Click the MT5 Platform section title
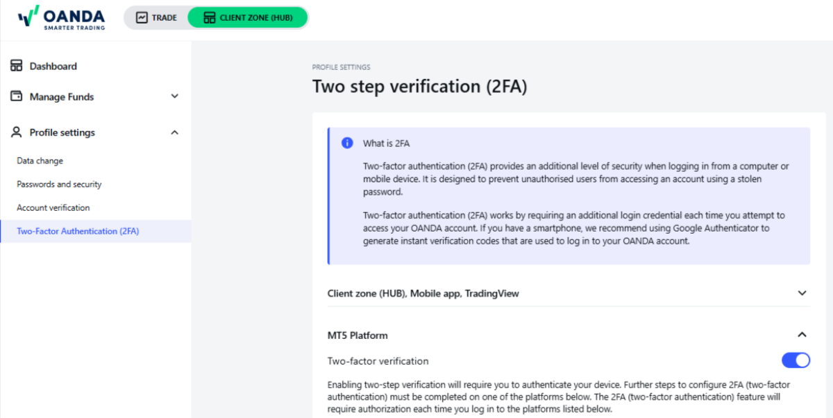 pos(357,336)
